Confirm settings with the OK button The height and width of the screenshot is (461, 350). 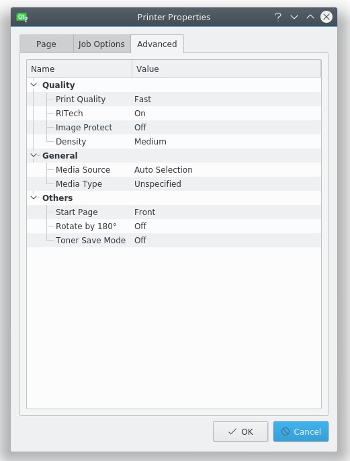click(x=240, y=431)
